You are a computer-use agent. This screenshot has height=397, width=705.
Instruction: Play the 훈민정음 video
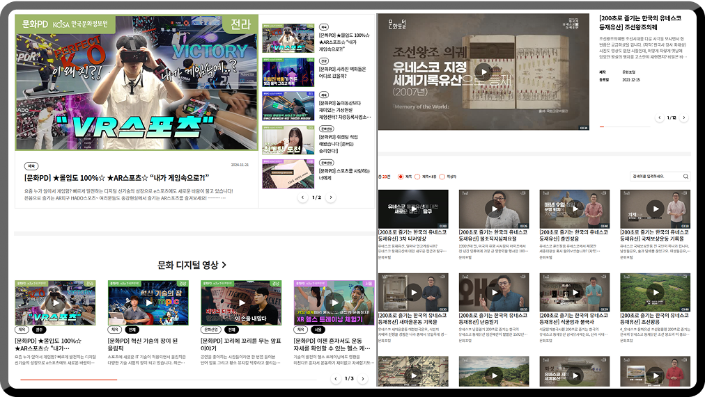(x=575, y=209)
